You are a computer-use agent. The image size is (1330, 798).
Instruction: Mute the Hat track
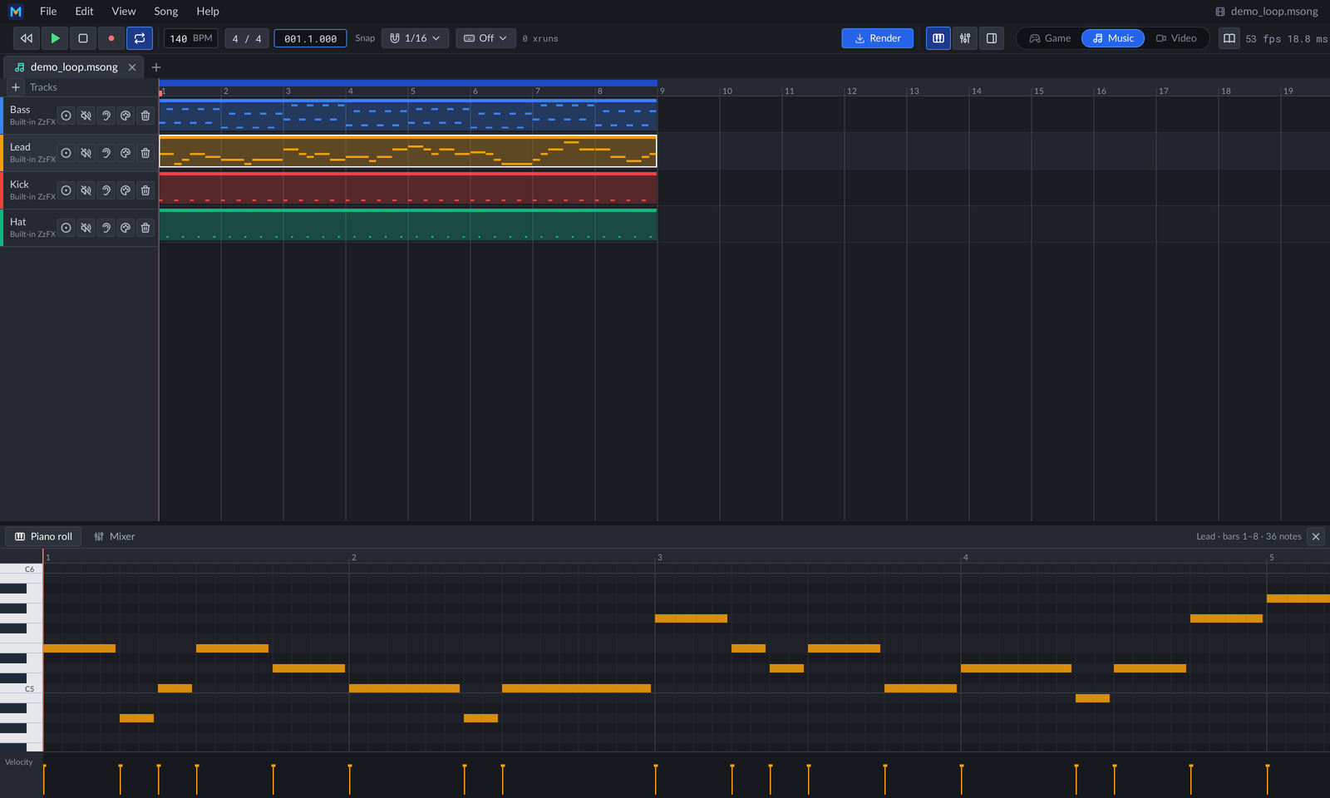(86, 228)
